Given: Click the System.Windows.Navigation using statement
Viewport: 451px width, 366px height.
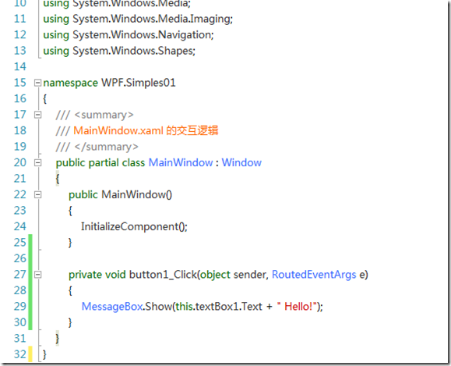Looking at the screenshot, I should pyautogui.click(x=129, y=35).
